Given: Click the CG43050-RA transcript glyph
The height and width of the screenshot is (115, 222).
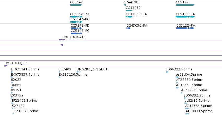Looking at the screenshot, I should pyautogui.click(x=129, y=17).
